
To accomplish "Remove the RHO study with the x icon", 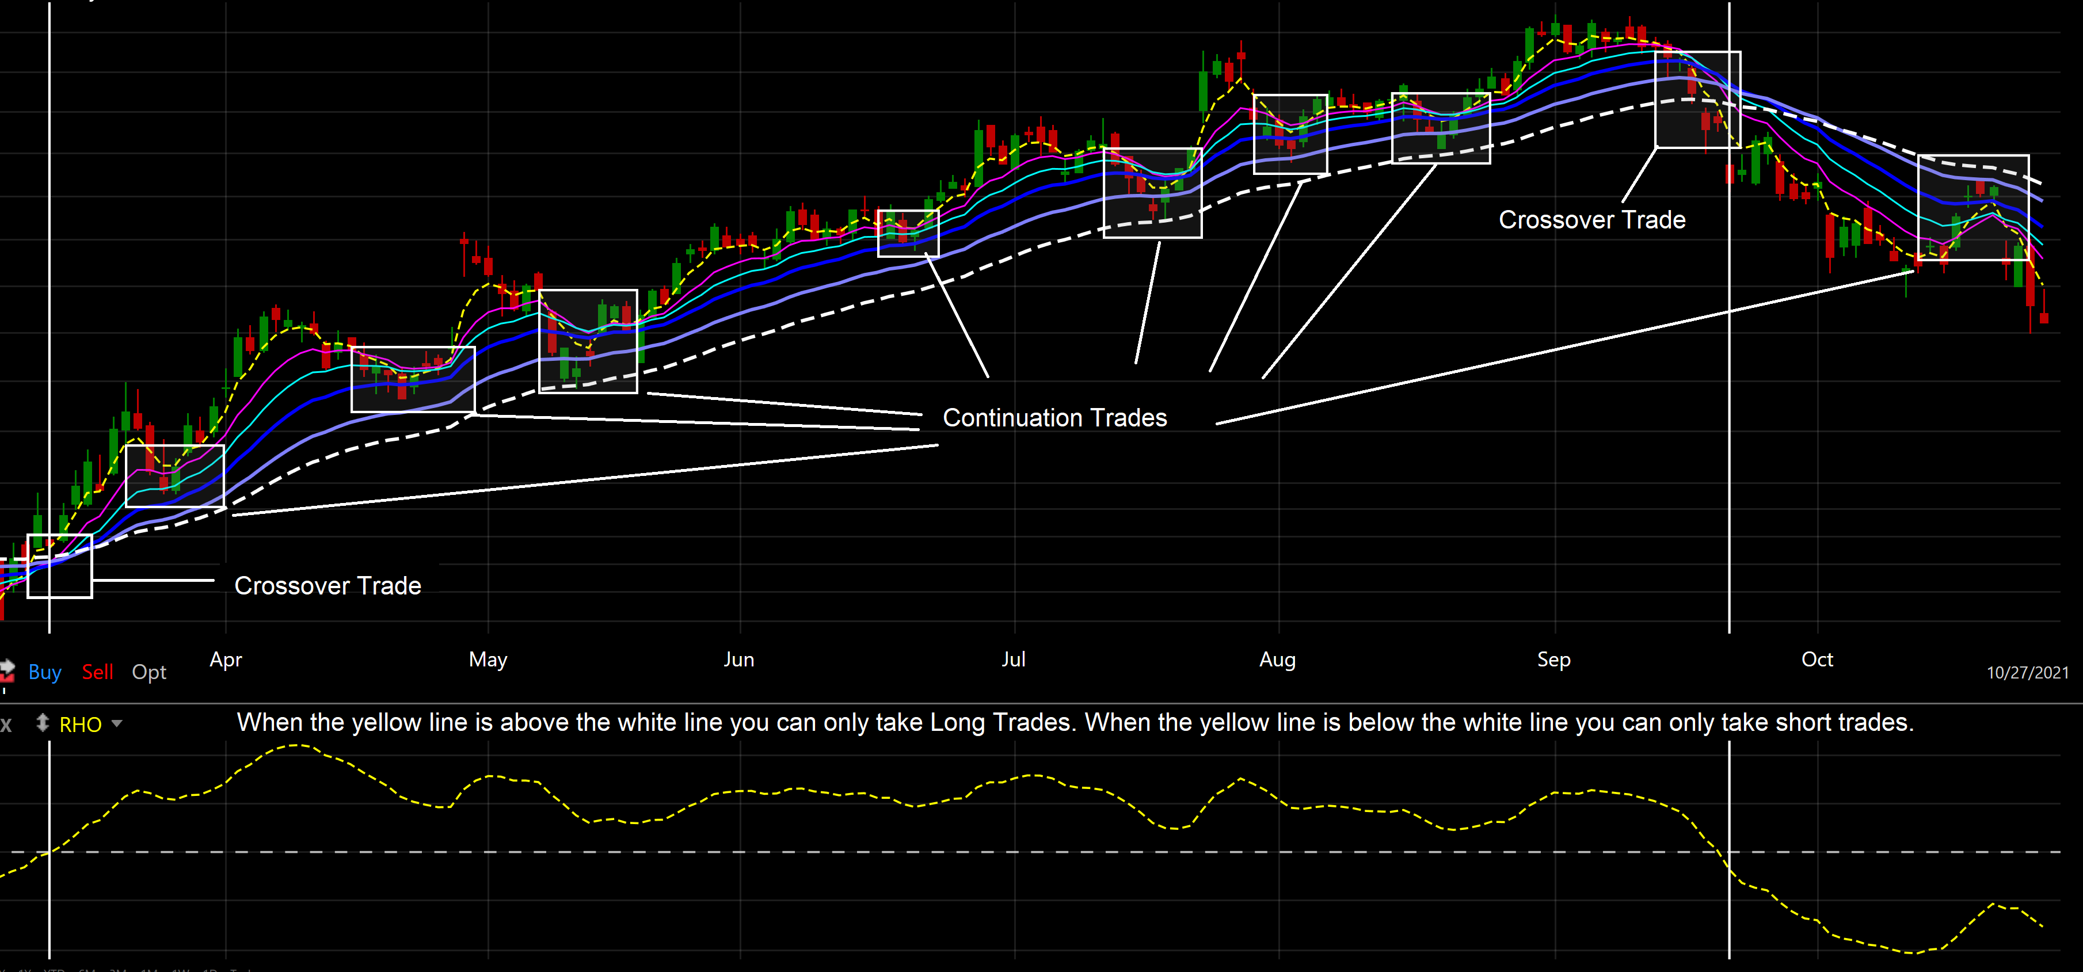I will tap(6, 725).
